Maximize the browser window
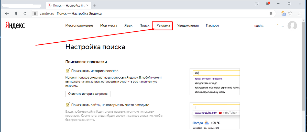The height and width of the screenshot is (132, 307). pos(289,4)
